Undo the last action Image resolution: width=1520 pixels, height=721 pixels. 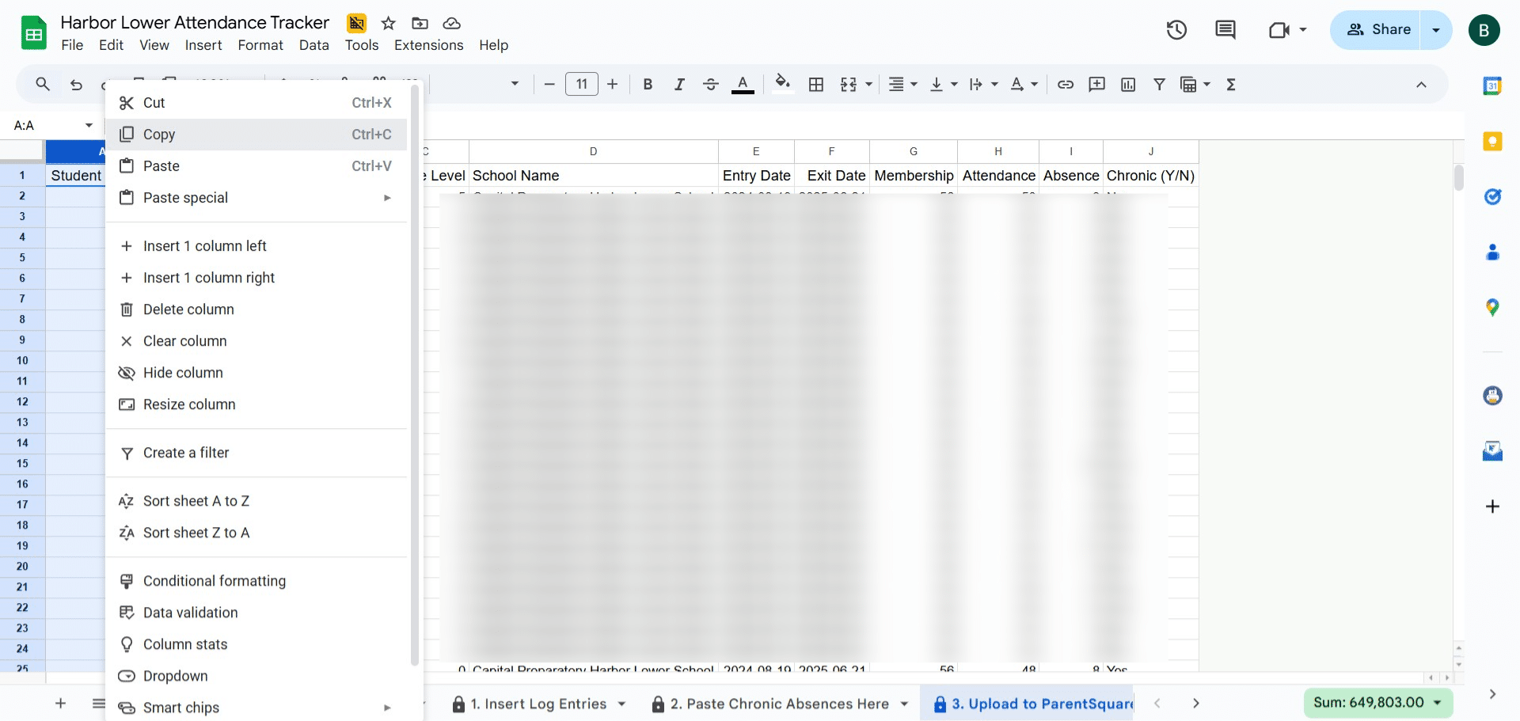[x=76, y=84]
